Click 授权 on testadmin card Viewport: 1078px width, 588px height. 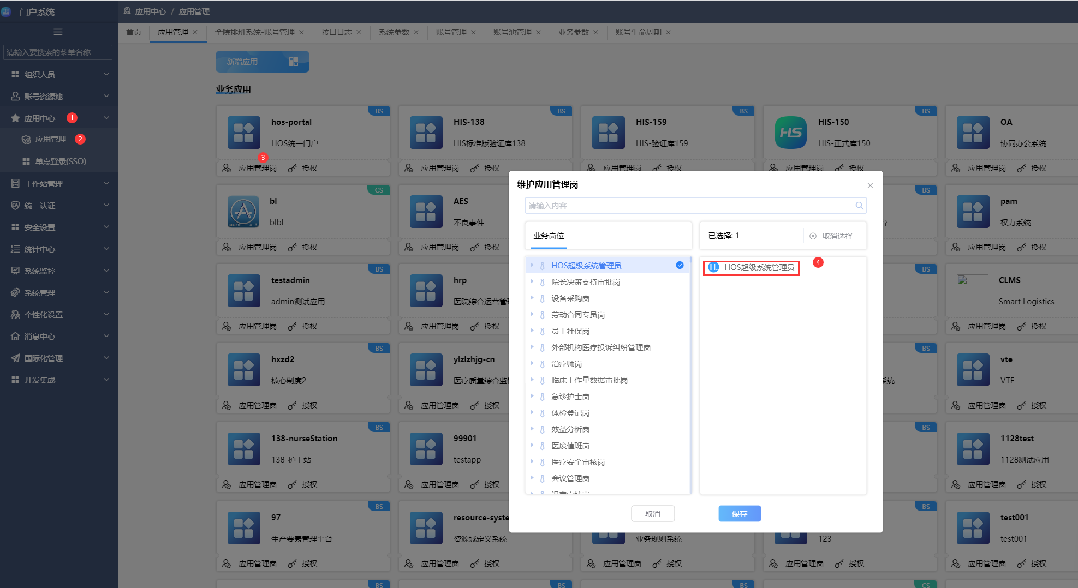[x=309, y=326]
